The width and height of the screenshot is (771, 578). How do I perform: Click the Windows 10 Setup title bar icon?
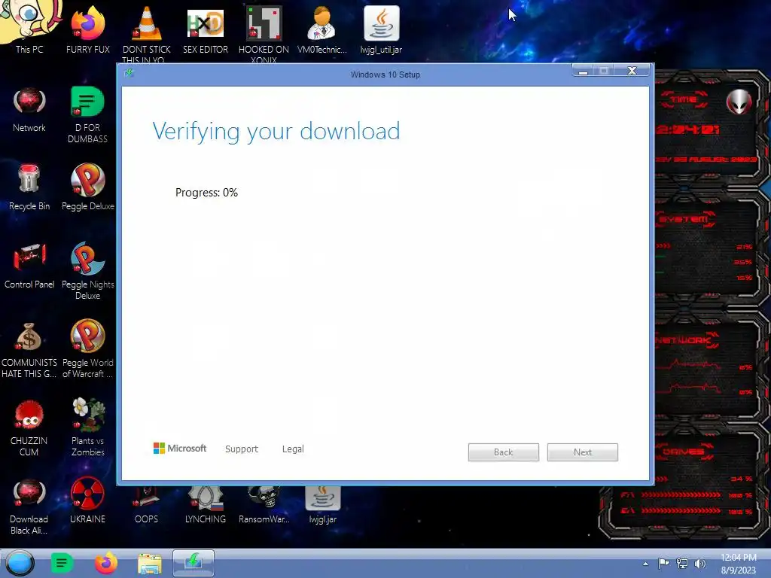tap(130, 73)
